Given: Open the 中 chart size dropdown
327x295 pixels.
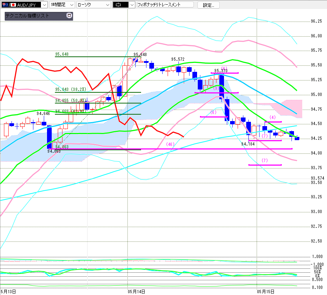Looking at the screenshot, I should point(124,5).
